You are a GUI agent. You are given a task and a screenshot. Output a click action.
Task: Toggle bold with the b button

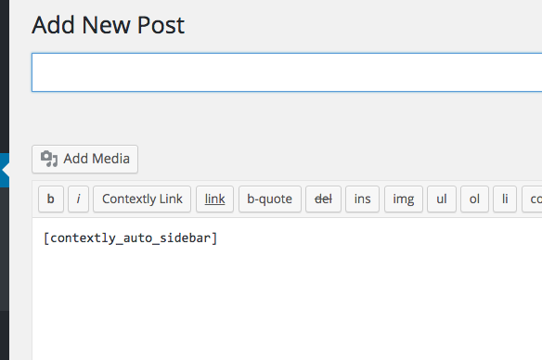(x=51, y=199)
